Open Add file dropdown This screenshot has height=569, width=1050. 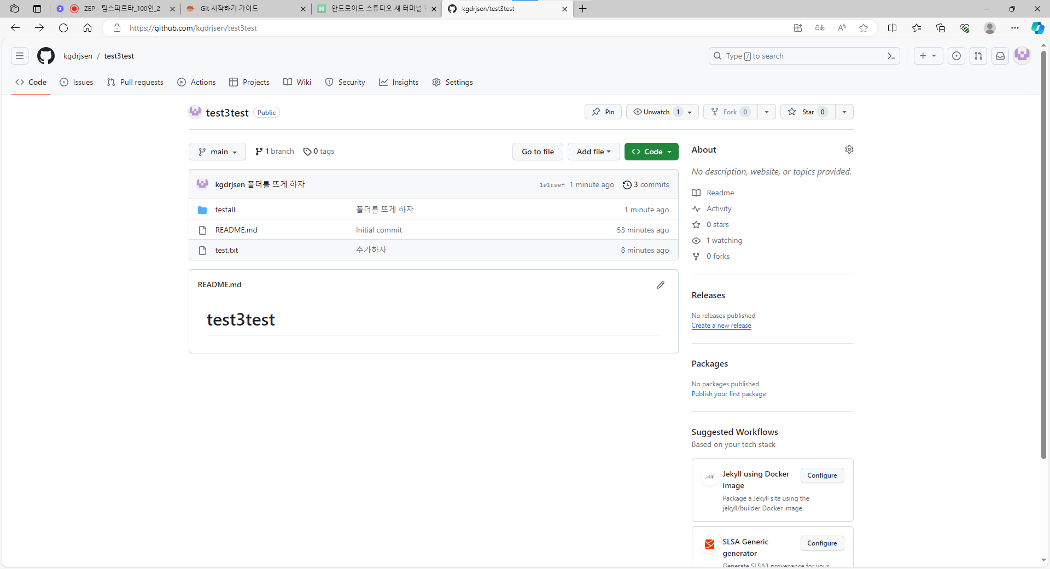click(593, 152)
